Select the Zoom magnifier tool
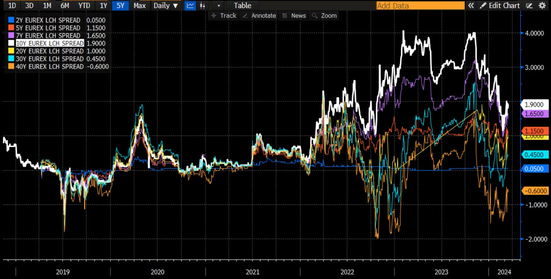 tap(325, 15)
